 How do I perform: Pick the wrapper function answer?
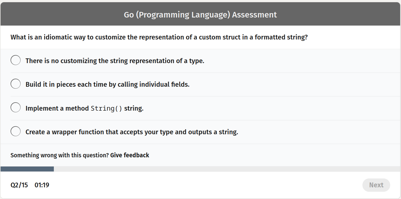tap(16, 131)
